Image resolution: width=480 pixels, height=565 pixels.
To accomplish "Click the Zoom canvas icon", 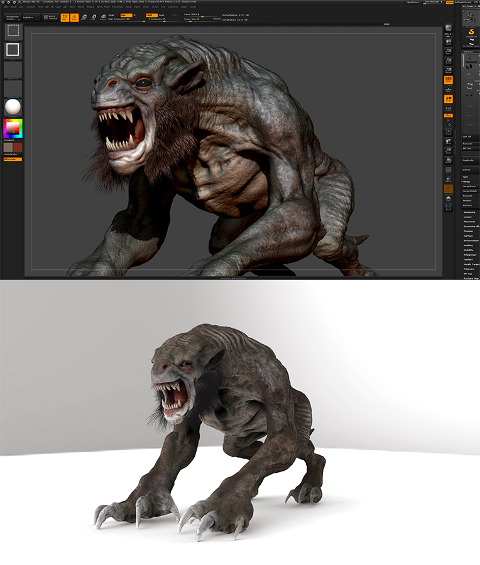I will pos(448,52).
